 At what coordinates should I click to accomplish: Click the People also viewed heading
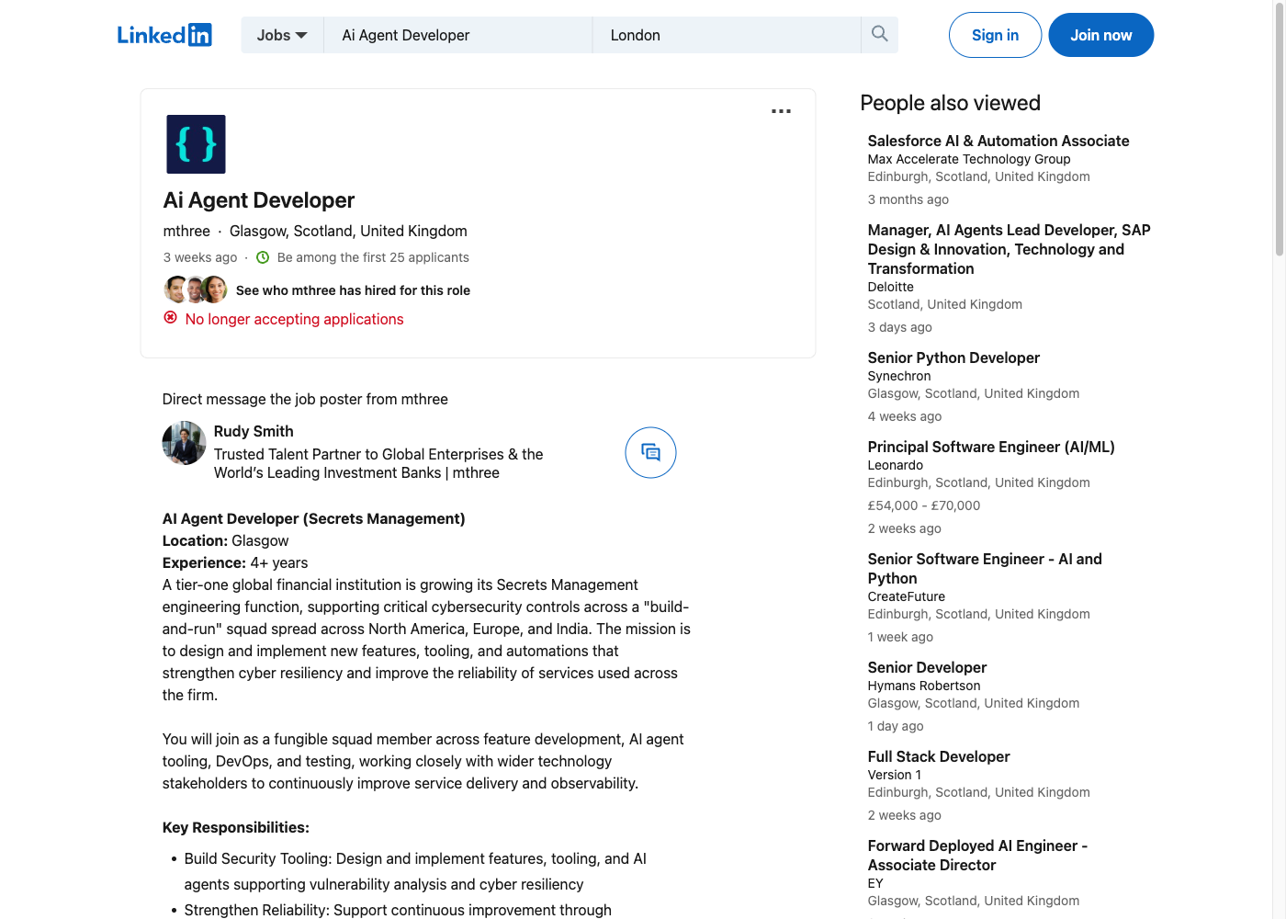[x=950, y=103]
